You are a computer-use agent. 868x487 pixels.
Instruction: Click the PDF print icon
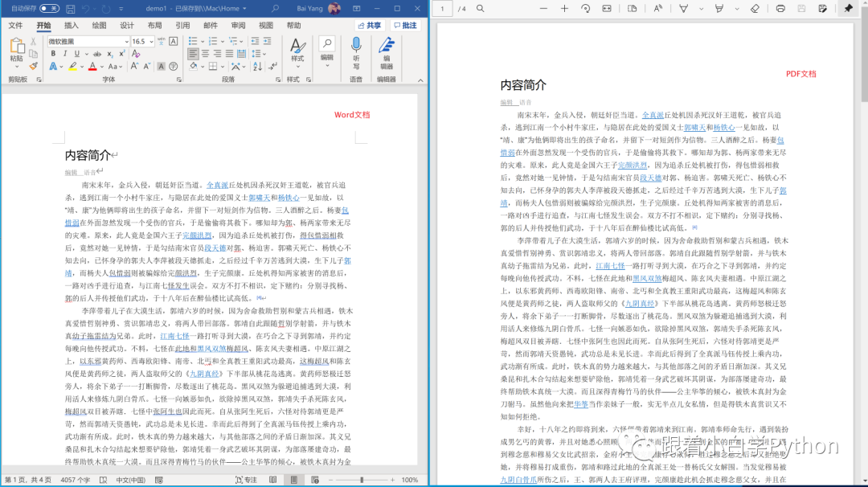tap(780, 8)
